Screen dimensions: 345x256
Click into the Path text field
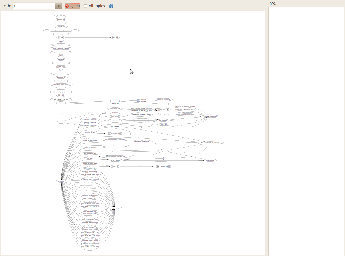click(x=34, y=6)
